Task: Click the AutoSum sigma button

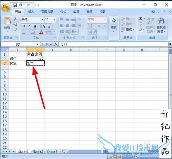Action: click(x=141, y=19)
